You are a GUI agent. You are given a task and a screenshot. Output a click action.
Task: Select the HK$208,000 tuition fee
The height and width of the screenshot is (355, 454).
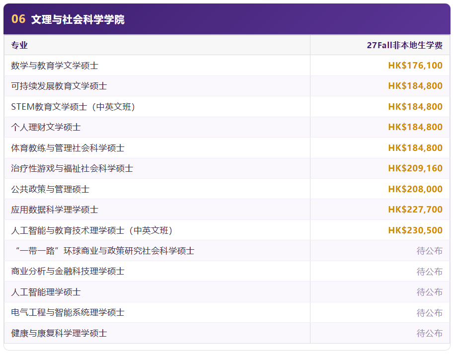click(415, 189)
